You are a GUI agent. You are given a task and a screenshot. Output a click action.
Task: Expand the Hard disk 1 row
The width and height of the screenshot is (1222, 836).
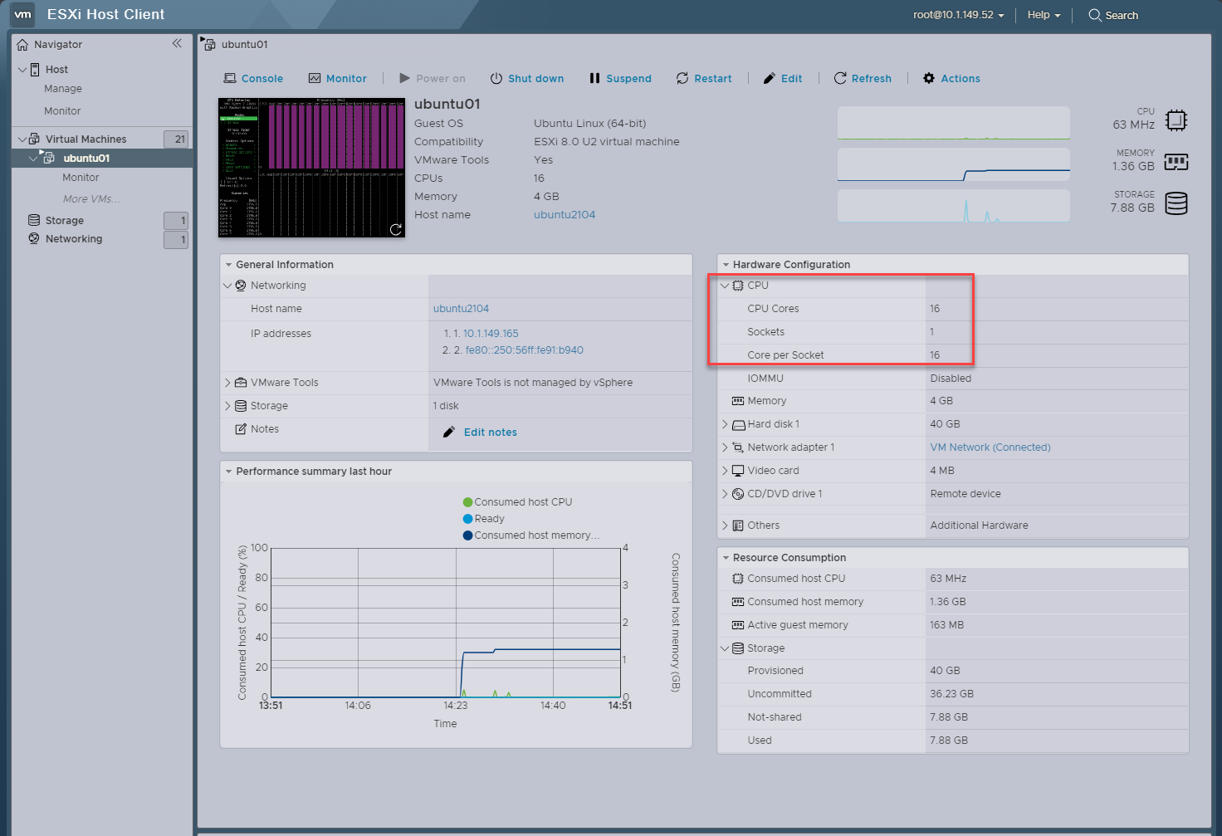click(x=725, y=424)
